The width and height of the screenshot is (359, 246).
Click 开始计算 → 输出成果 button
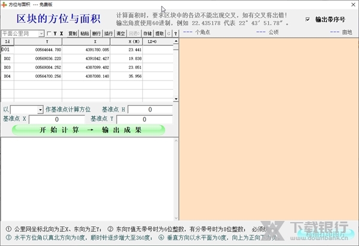coord(89,130)
